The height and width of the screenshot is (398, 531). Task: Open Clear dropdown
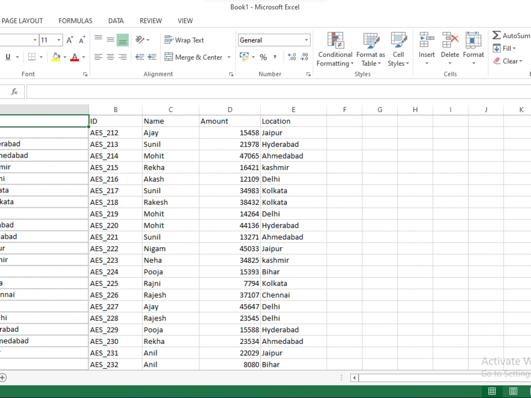pyautogui.click(x=507, y=61)
